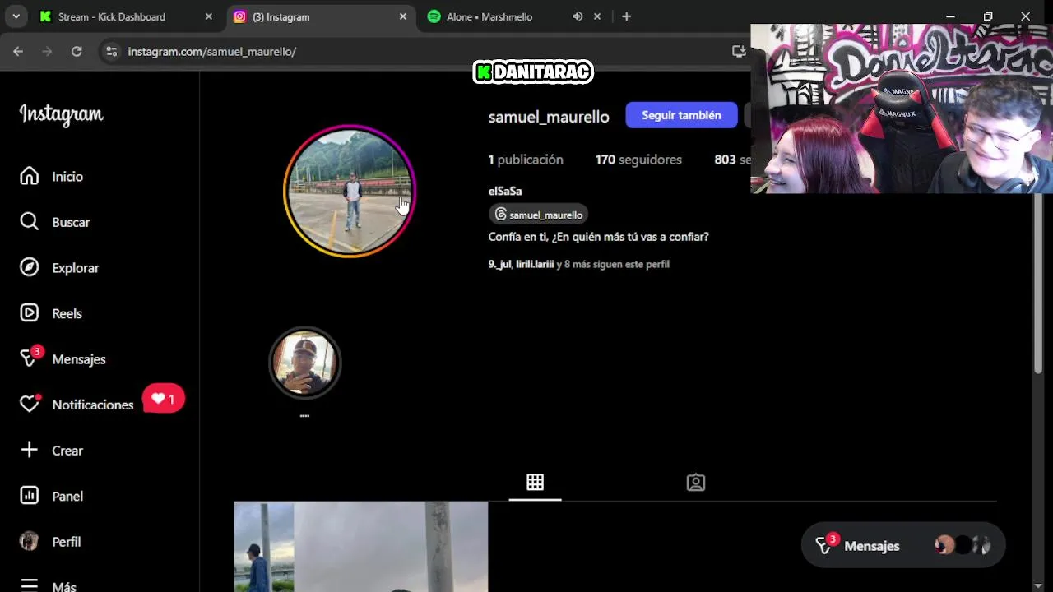Click the red heart notification bubble
This screenshot has height=592, width=1053.
[164, 399]
